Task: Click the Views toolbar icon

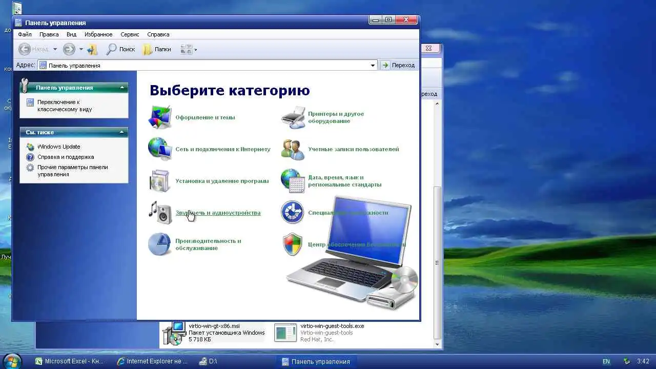Action: point(186,49)
